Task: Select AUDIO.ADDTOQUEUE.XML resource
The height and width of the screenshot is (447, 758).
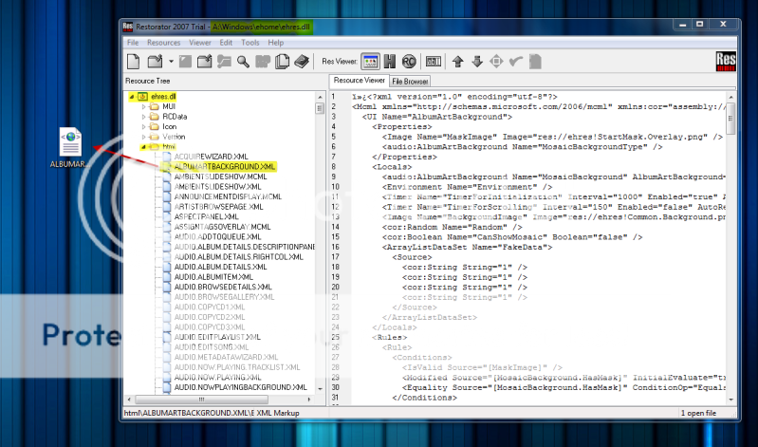Action: 217,237
